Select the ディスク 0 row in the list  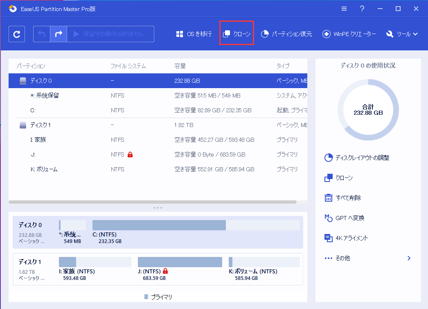click(158, 81)
